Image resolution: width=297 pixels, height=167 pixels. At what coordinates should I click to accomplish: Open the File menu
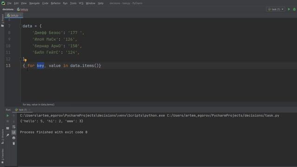click(x=9, y=3)
